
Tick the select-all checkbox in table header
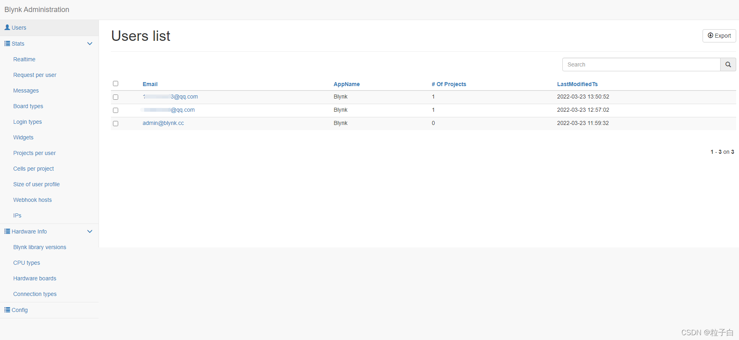115,83
